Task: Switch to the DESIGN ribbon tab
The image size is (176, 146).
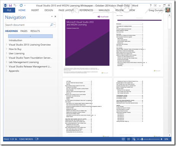Action: click(49, 10)
